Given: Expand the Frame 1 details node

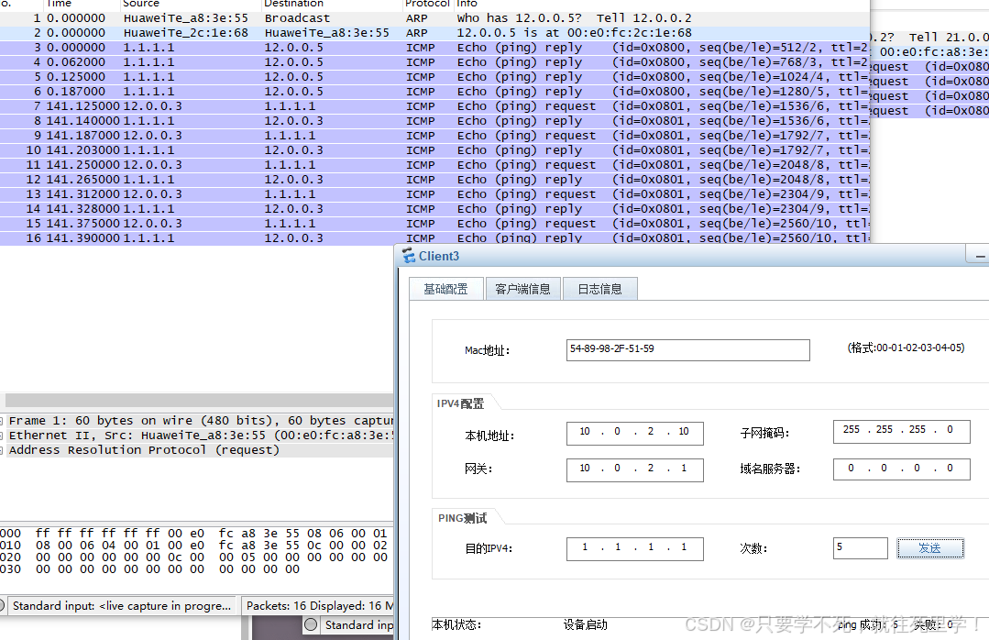Looking at the screenshot, I should 4,421.
